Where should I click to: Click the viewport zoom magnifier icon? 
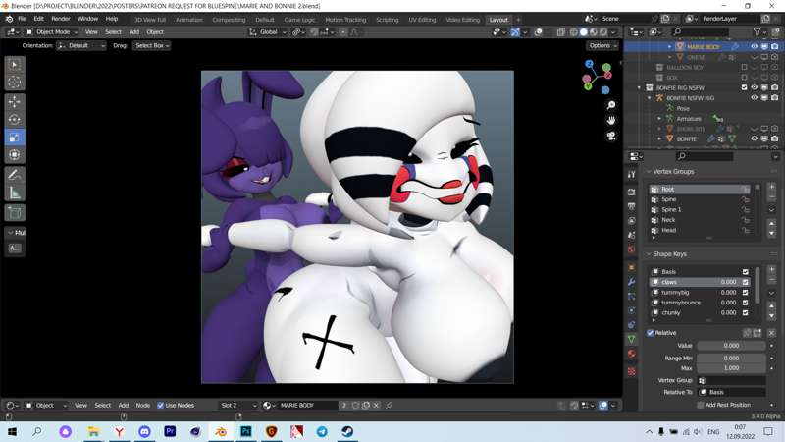click(611, 105)
